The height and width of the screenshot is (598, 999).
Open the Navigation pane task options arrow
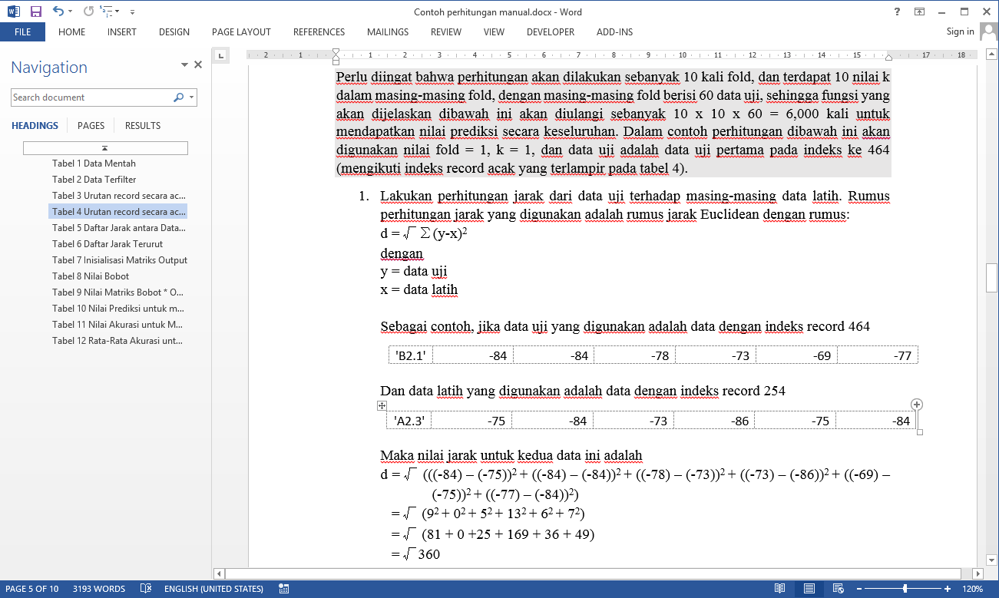pyautogui.click(x=184, y=65)
